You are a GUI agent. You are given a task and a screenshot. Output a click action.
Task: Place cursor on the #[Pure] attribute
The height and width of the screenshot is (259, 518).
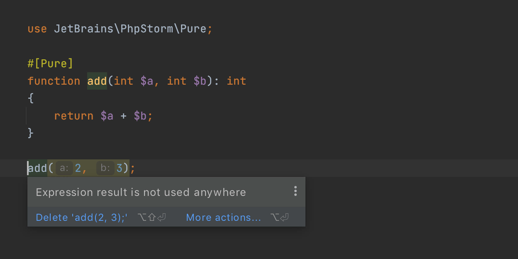pos(50,64)
